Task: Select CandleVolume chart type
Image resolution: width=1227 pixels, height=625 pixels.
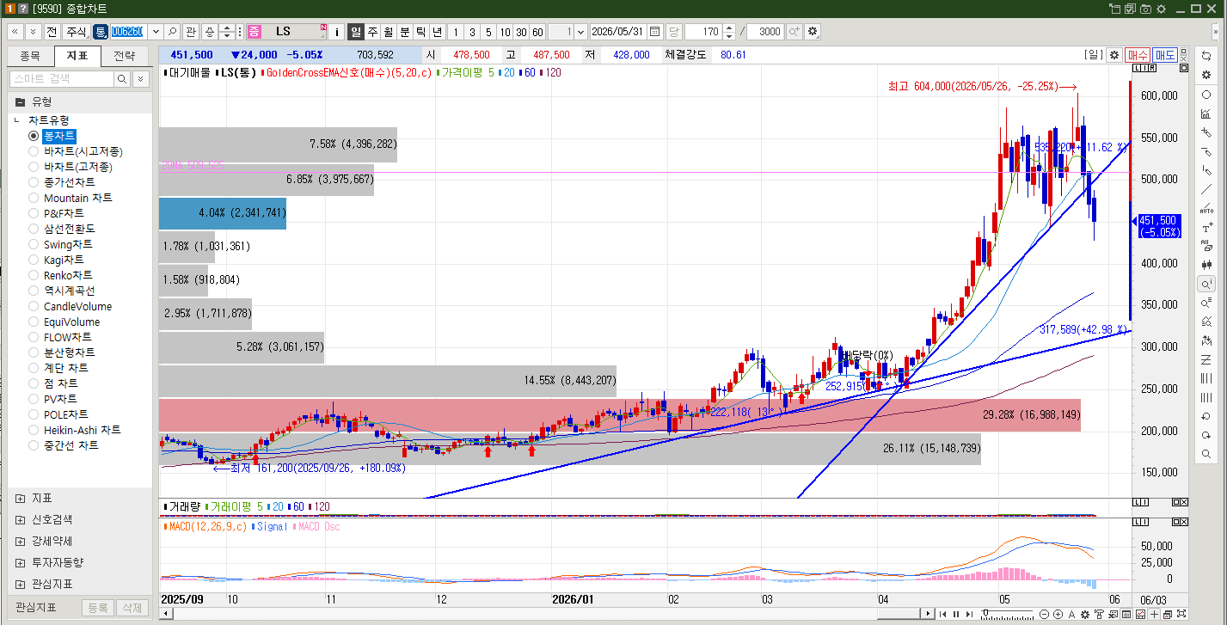Action: [x=70, y=306]
